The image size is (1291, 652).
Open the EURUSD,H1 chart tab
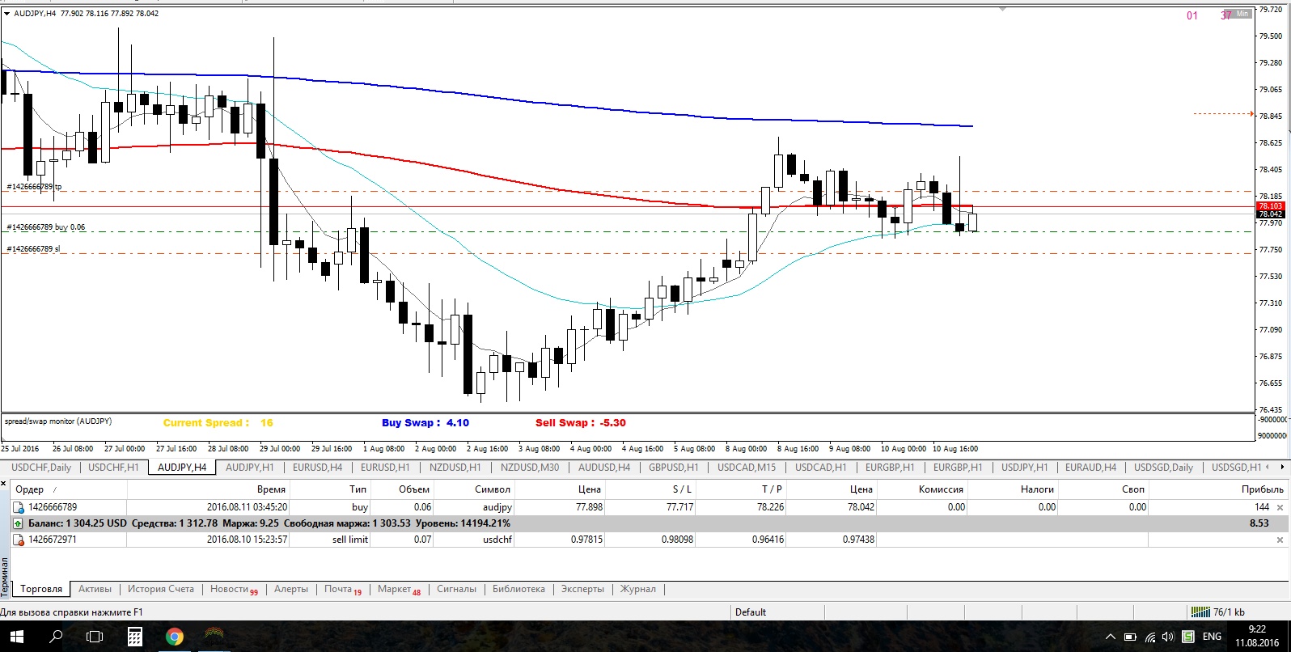[385, 468]
